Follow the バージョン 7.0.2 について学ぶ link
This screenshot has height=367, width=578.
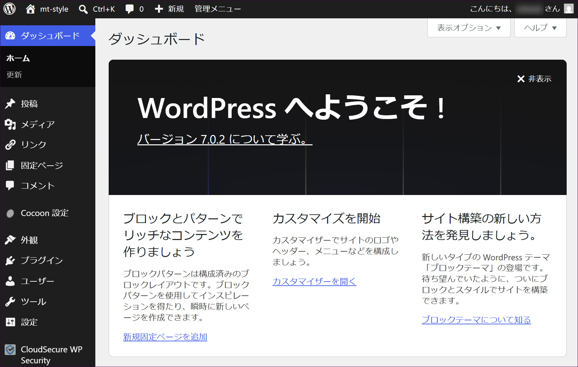[x=225, y=139]
